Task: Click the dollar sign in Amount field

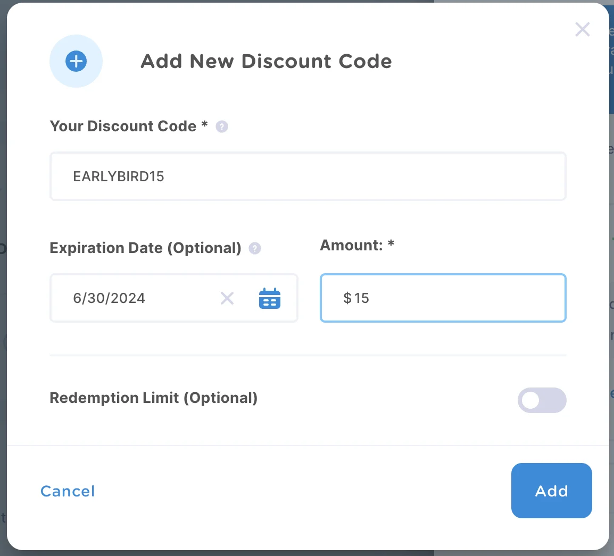Action: point(347,298)
